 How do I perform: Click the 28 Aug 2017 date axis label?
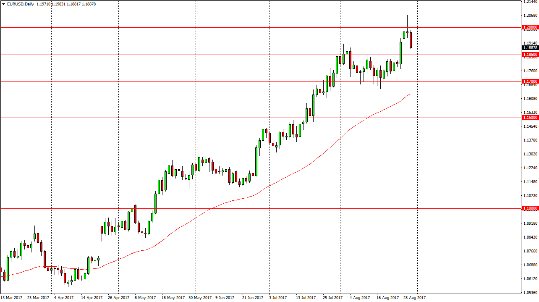pos(413,297)
